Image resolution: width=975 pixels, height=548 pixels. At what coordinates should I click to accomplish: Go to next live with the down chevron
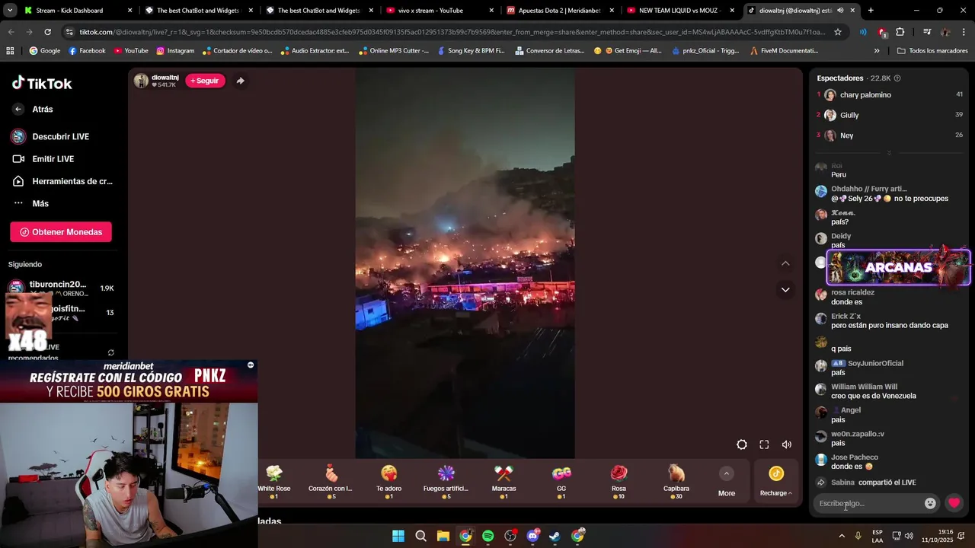[785, 290]
